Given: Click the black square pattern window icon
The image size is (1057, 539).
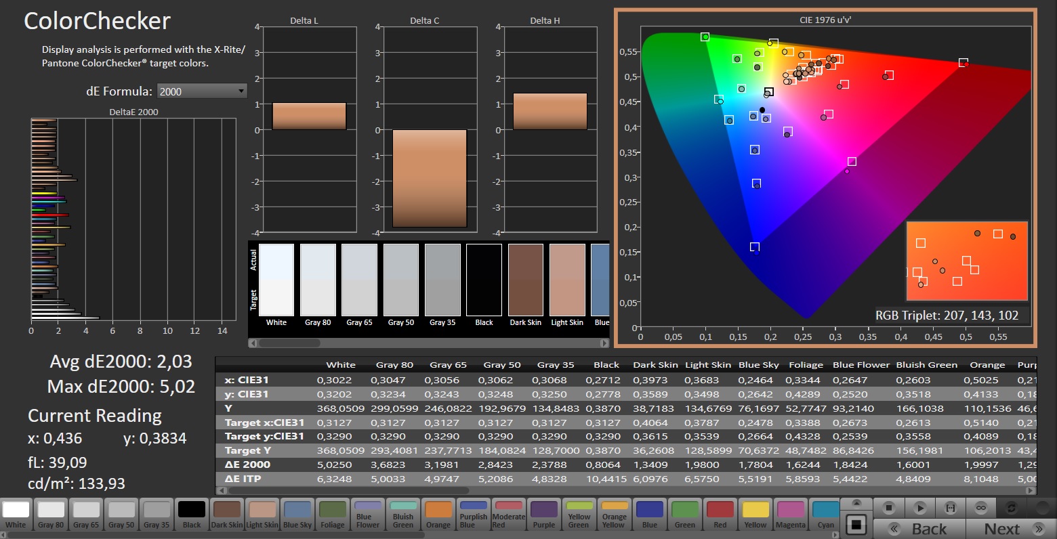Looking at the screenshot, I should click(856, 525).
